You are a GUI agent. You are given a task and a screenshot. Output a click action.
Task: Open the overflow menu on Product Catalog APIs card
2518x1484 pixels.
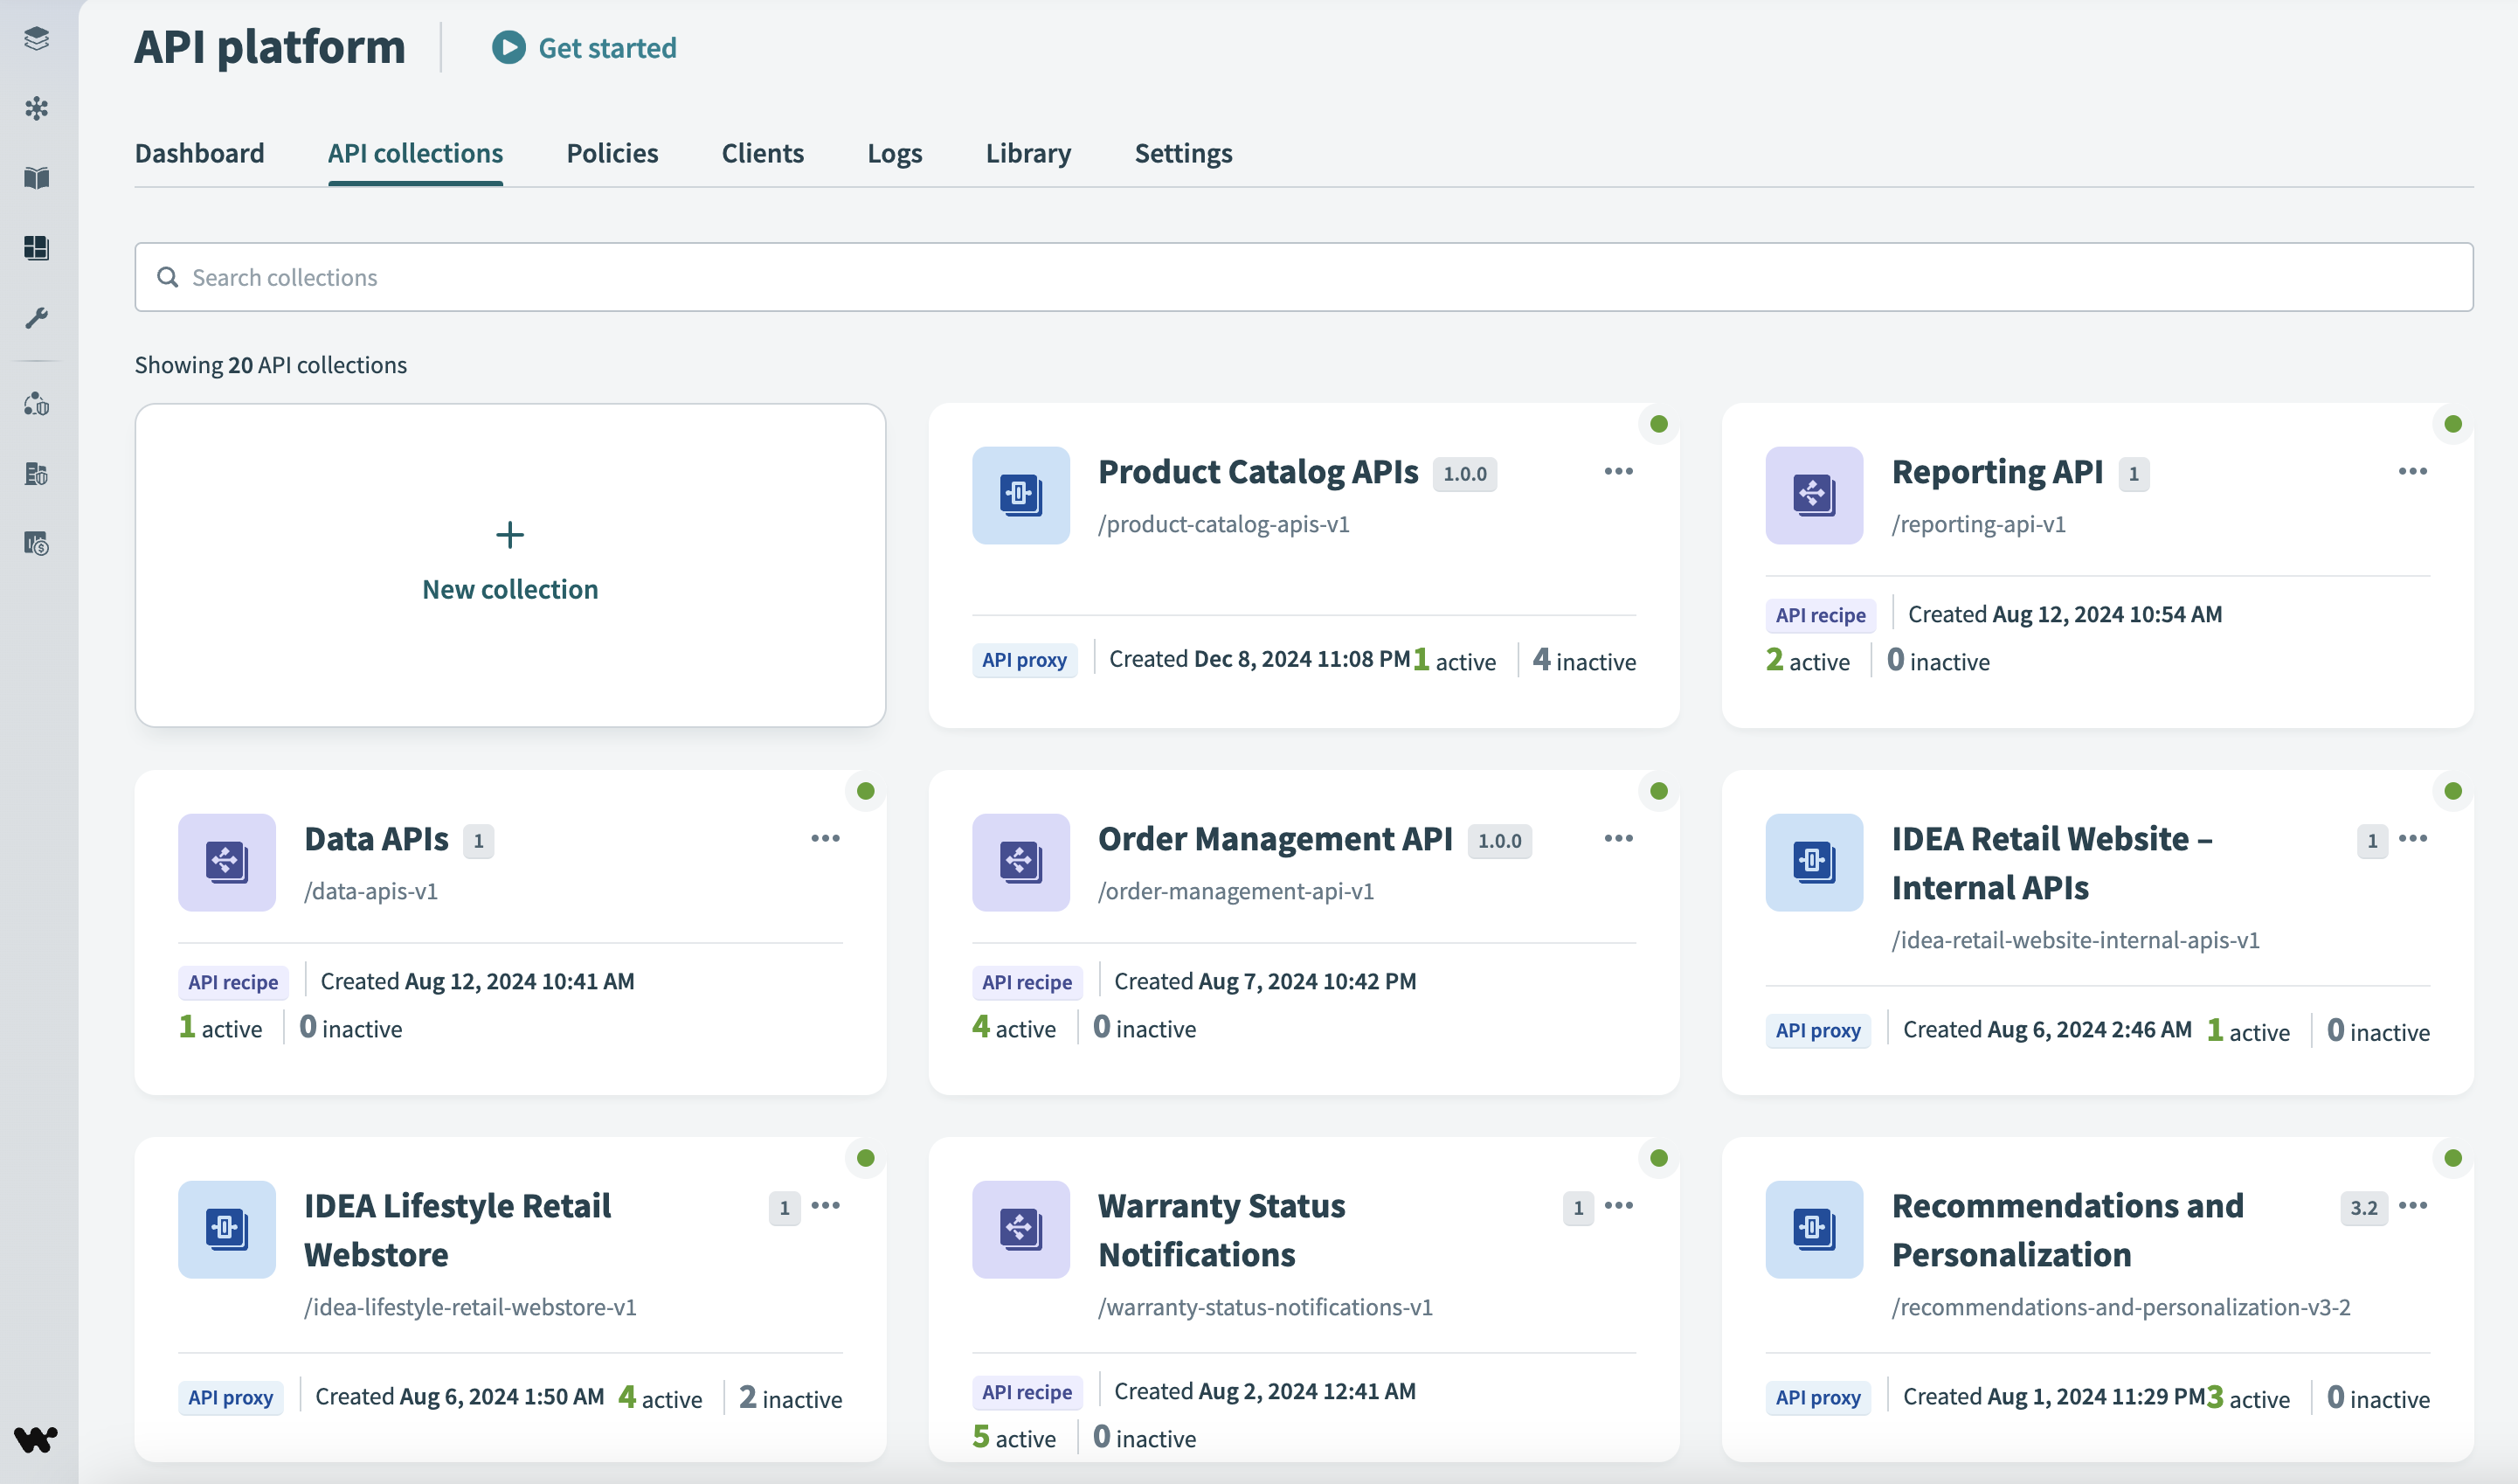[x=1618, y=471]
